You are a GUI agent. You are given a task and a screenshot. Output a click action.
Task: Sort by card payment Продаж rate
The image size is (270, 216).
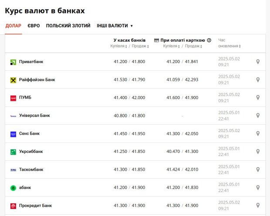point(193,46)
